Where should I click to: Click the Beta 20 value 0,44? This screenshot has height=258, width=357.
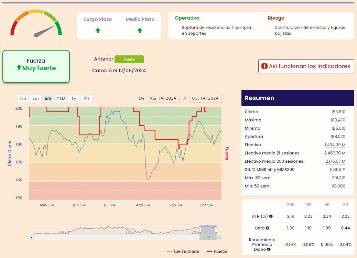click(345, 228)
